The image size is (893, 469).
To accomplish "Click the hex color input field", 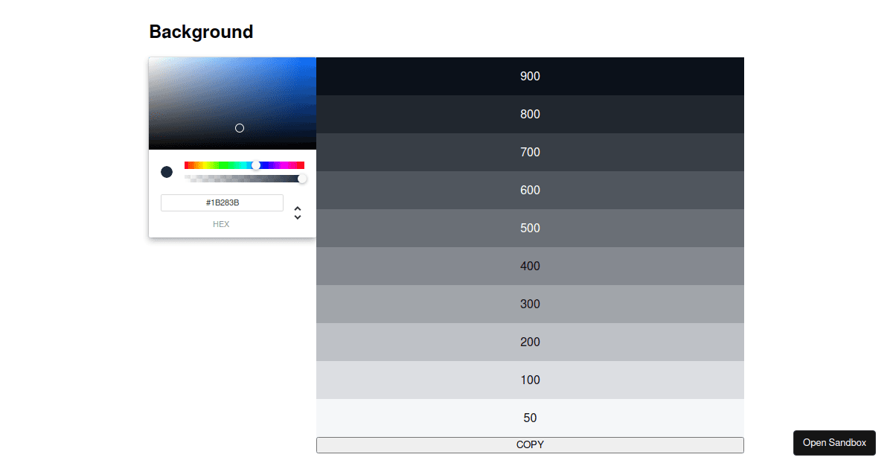I will pos(222,202).
